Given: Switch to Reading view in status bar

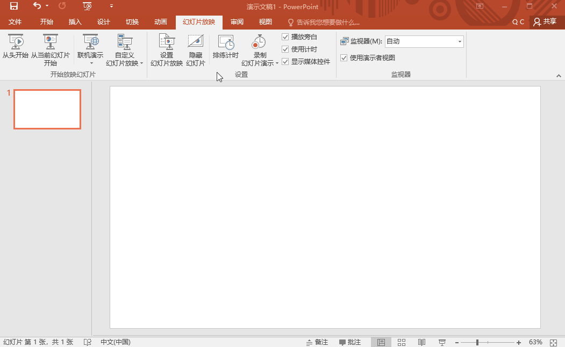Looking at the screenshot, I should (422, 342).
